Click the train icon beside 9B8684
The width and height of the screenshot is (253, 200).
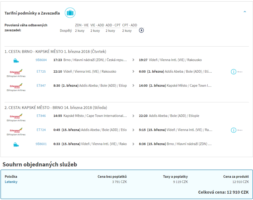[x=16, y=60]
